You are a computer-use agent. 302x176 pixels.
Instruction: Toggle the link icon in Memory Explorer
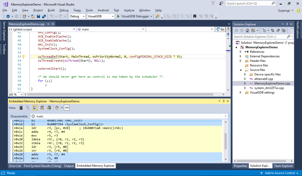pyautogui.click(x=67, y=108)
